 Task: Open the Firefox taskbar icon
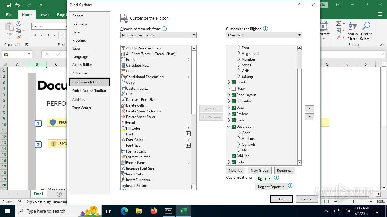pos(154,211)
